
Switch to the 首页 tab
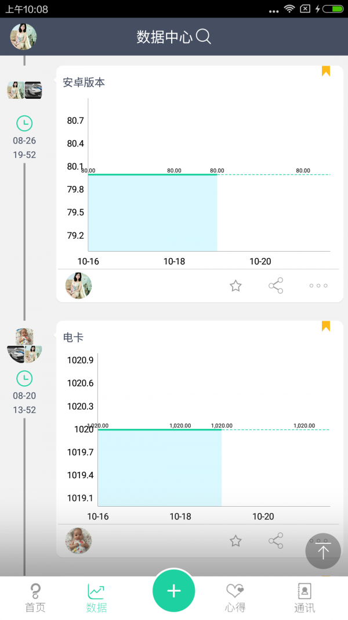pos(35,599)
